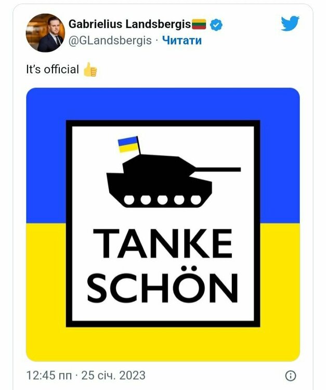The width and height of the screenshot is (326, 390).
Task: Click the small Ukrainian flag on the tank
Action: click(x=128, y=145)
